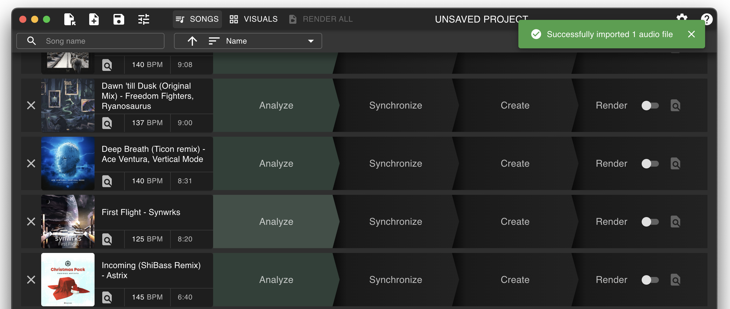Select the SONGS tab
The image size is (730, 309).
[x=197, y=19]
